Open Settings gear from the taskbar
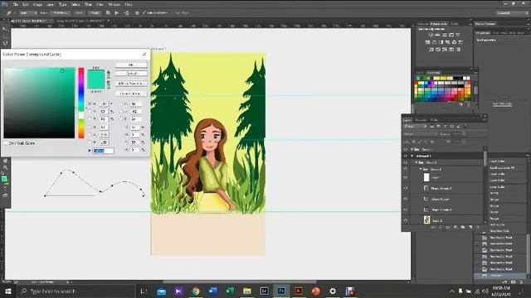 (333, 291)
